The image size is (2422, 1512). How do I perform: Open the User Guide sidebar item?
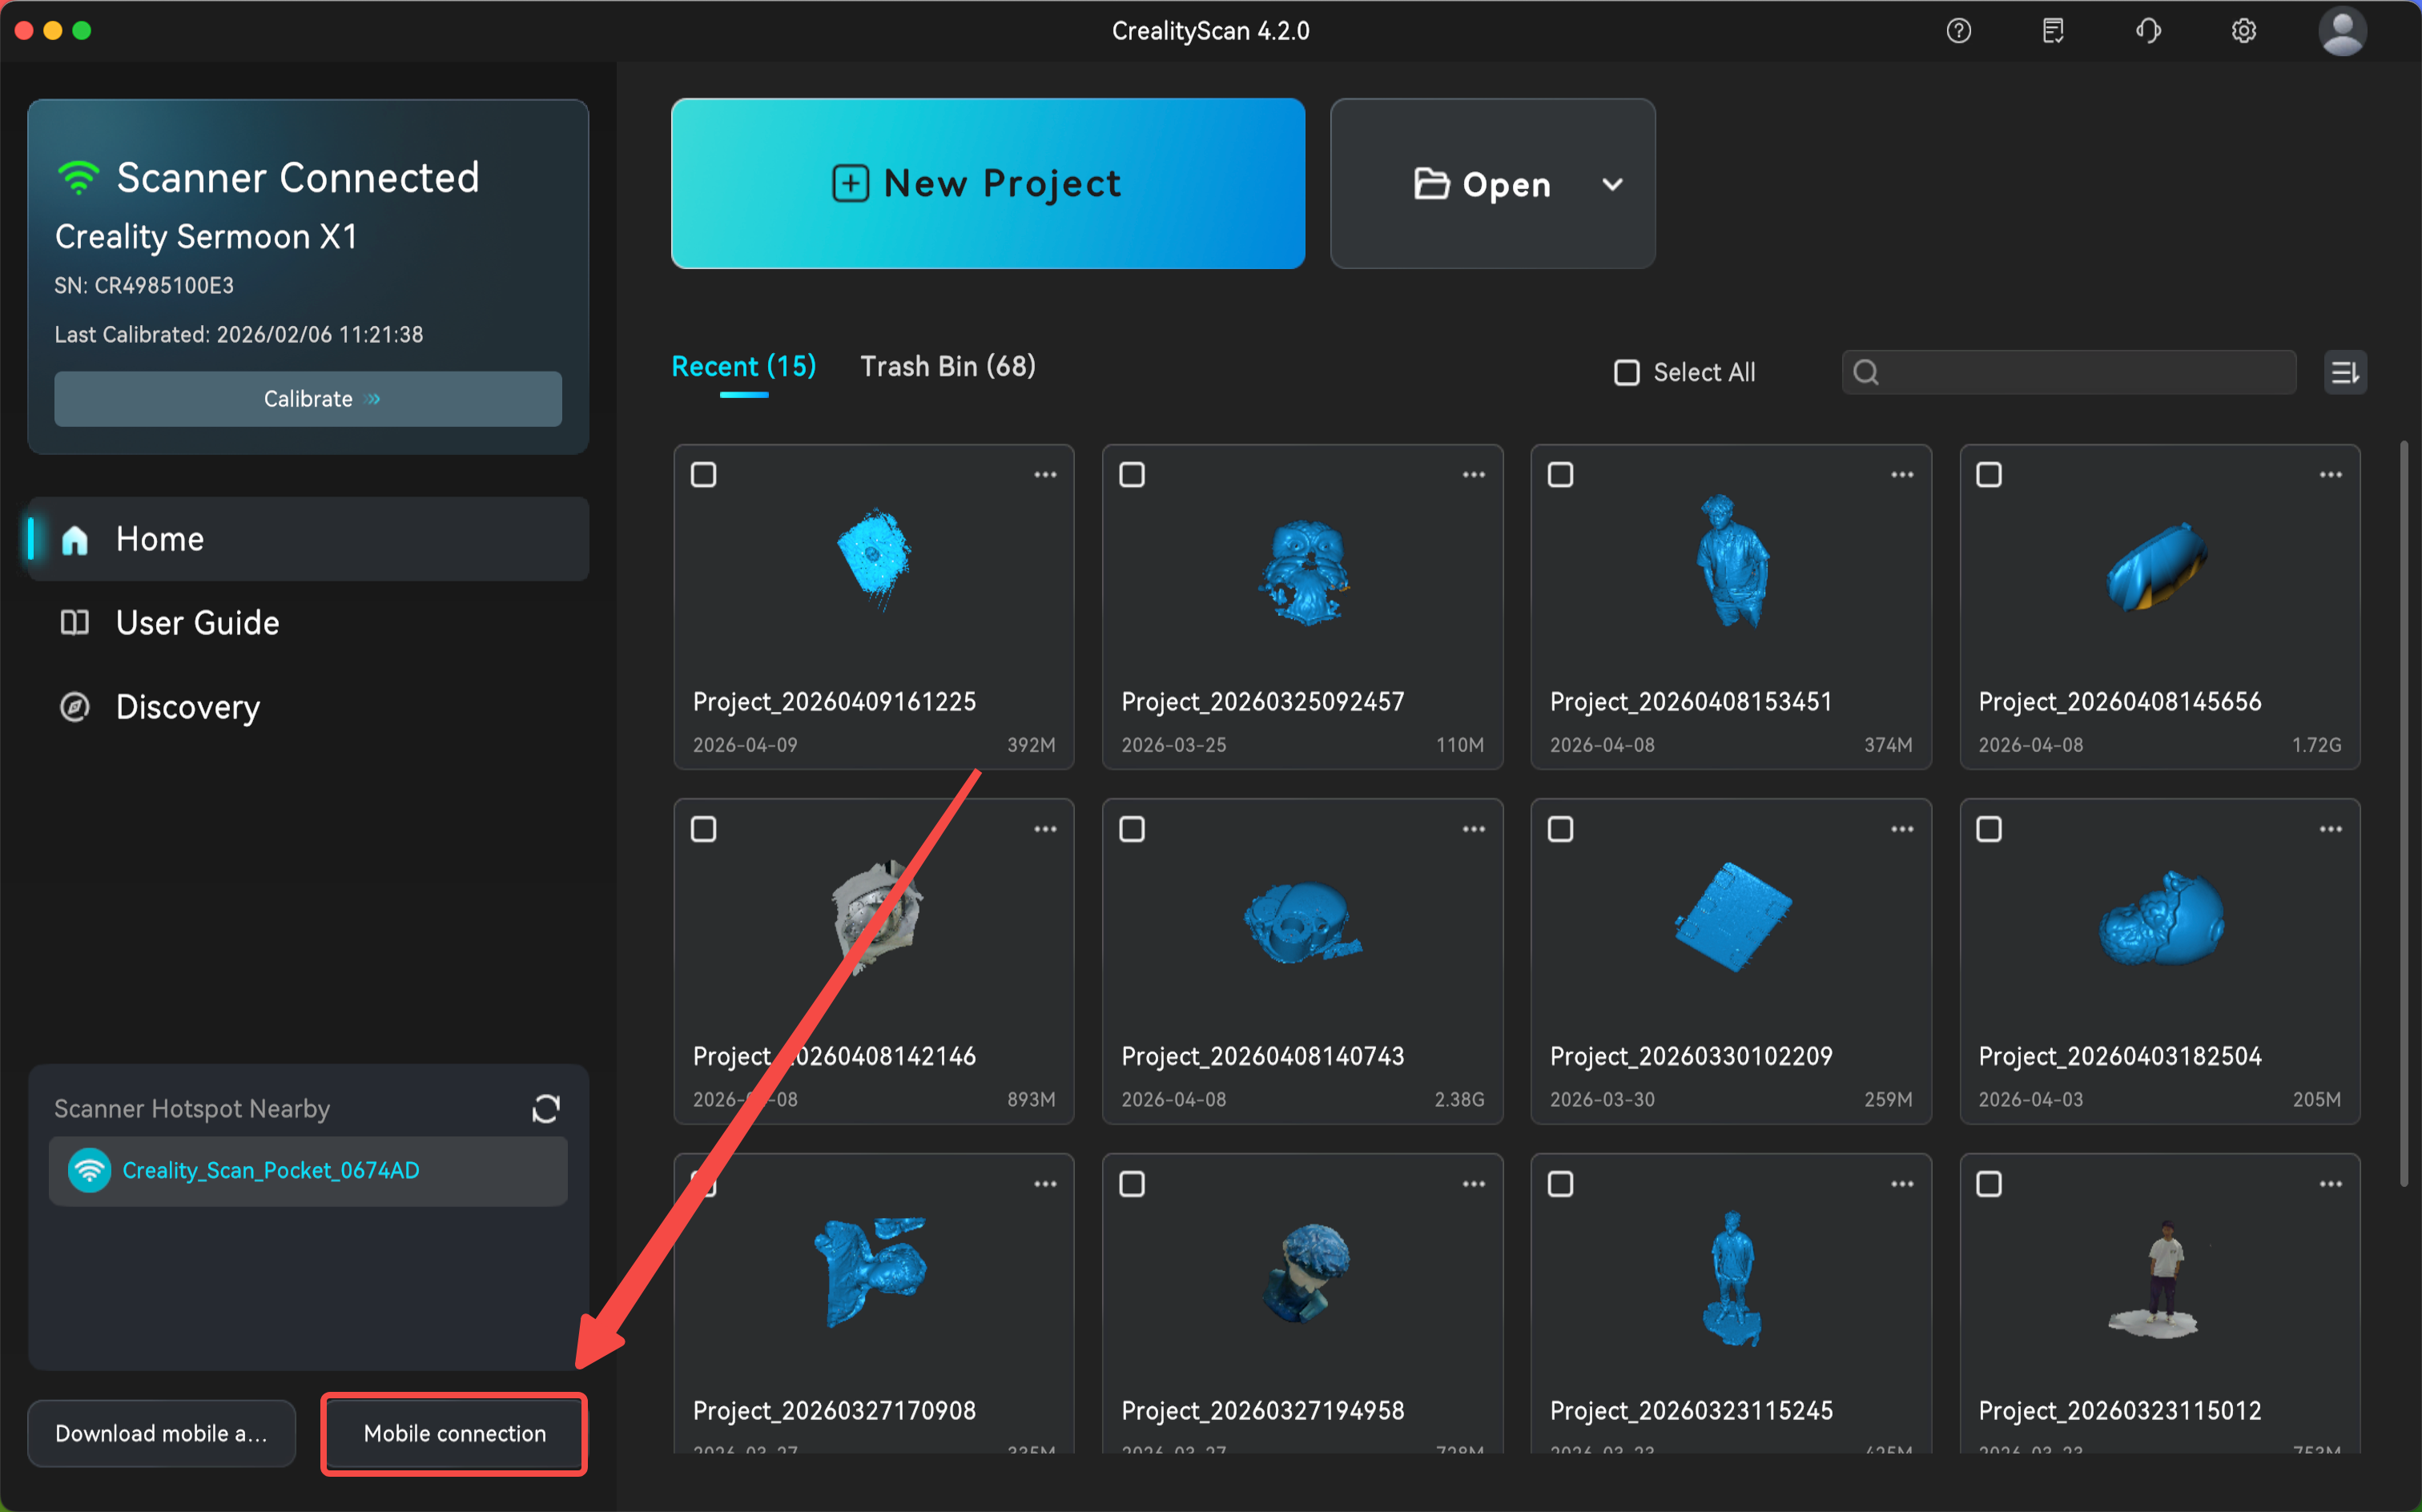click(x=198, y=623)
